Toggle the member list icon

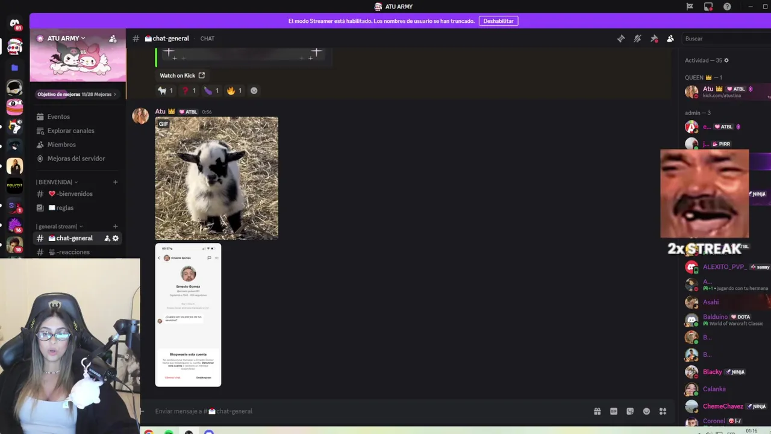(x=670, y=39)
